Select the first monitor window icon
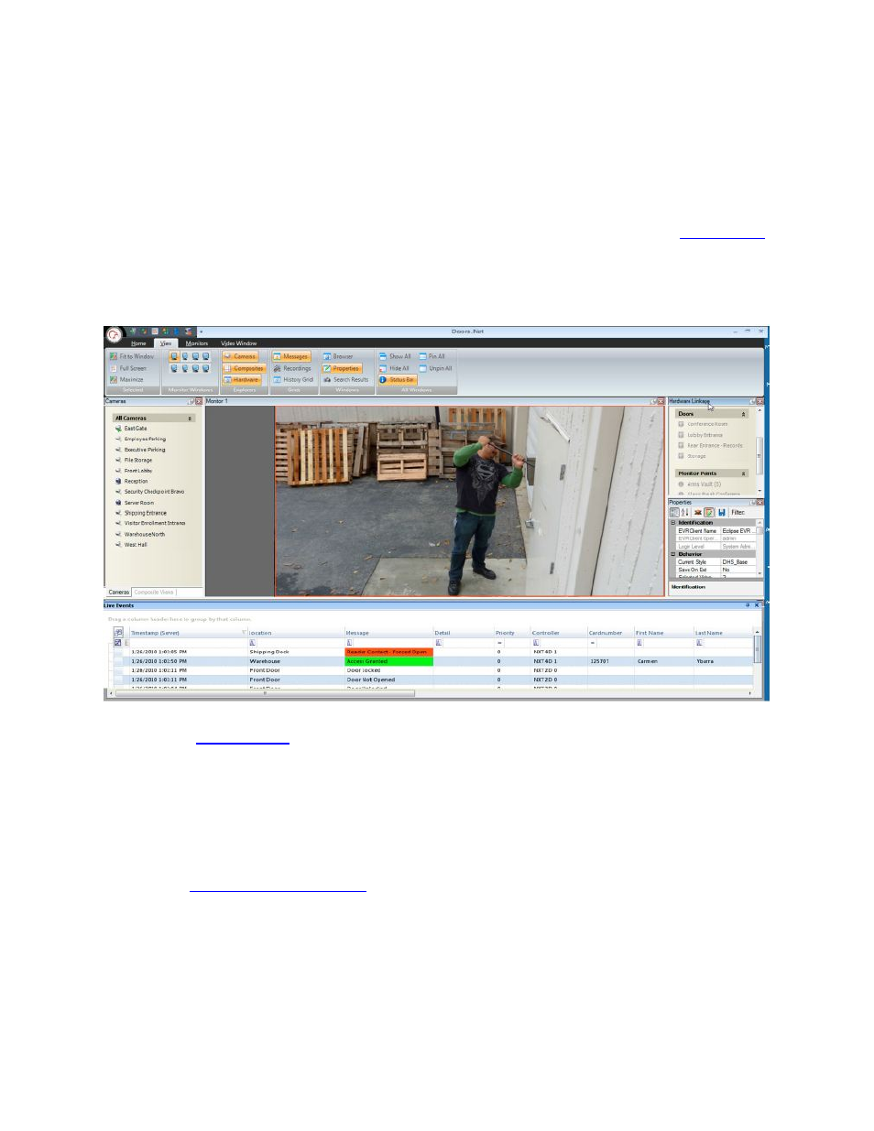 (174, 357)
